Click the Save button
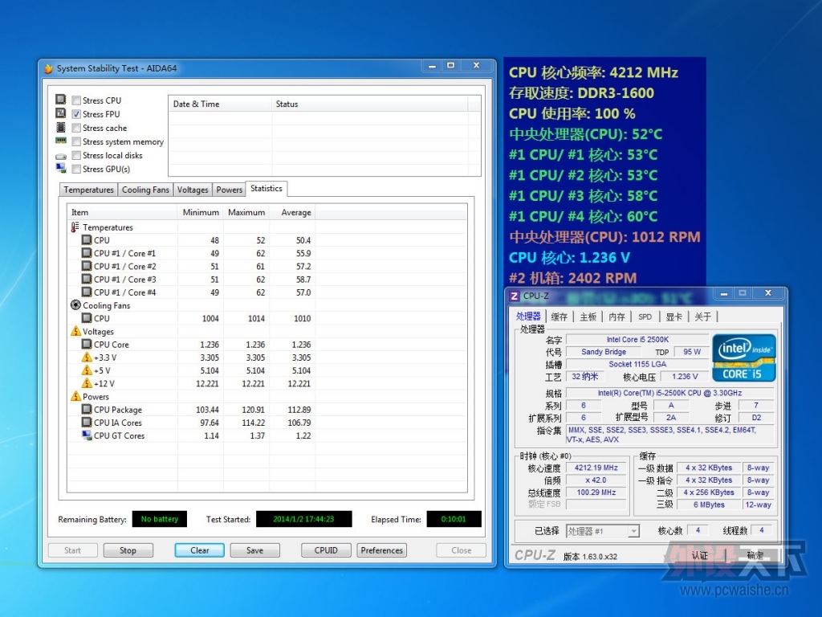The height and width of the screenshot is (617, 822). (254, 550)
